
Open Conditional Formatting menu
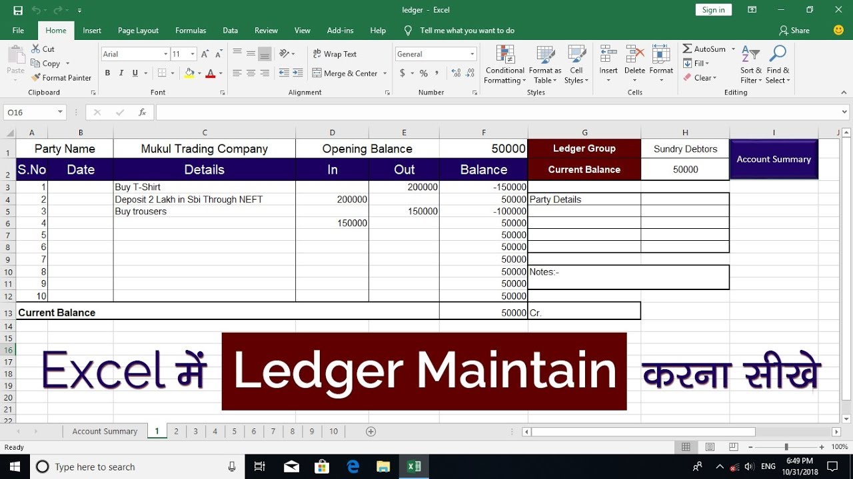[x=505, y=65]
